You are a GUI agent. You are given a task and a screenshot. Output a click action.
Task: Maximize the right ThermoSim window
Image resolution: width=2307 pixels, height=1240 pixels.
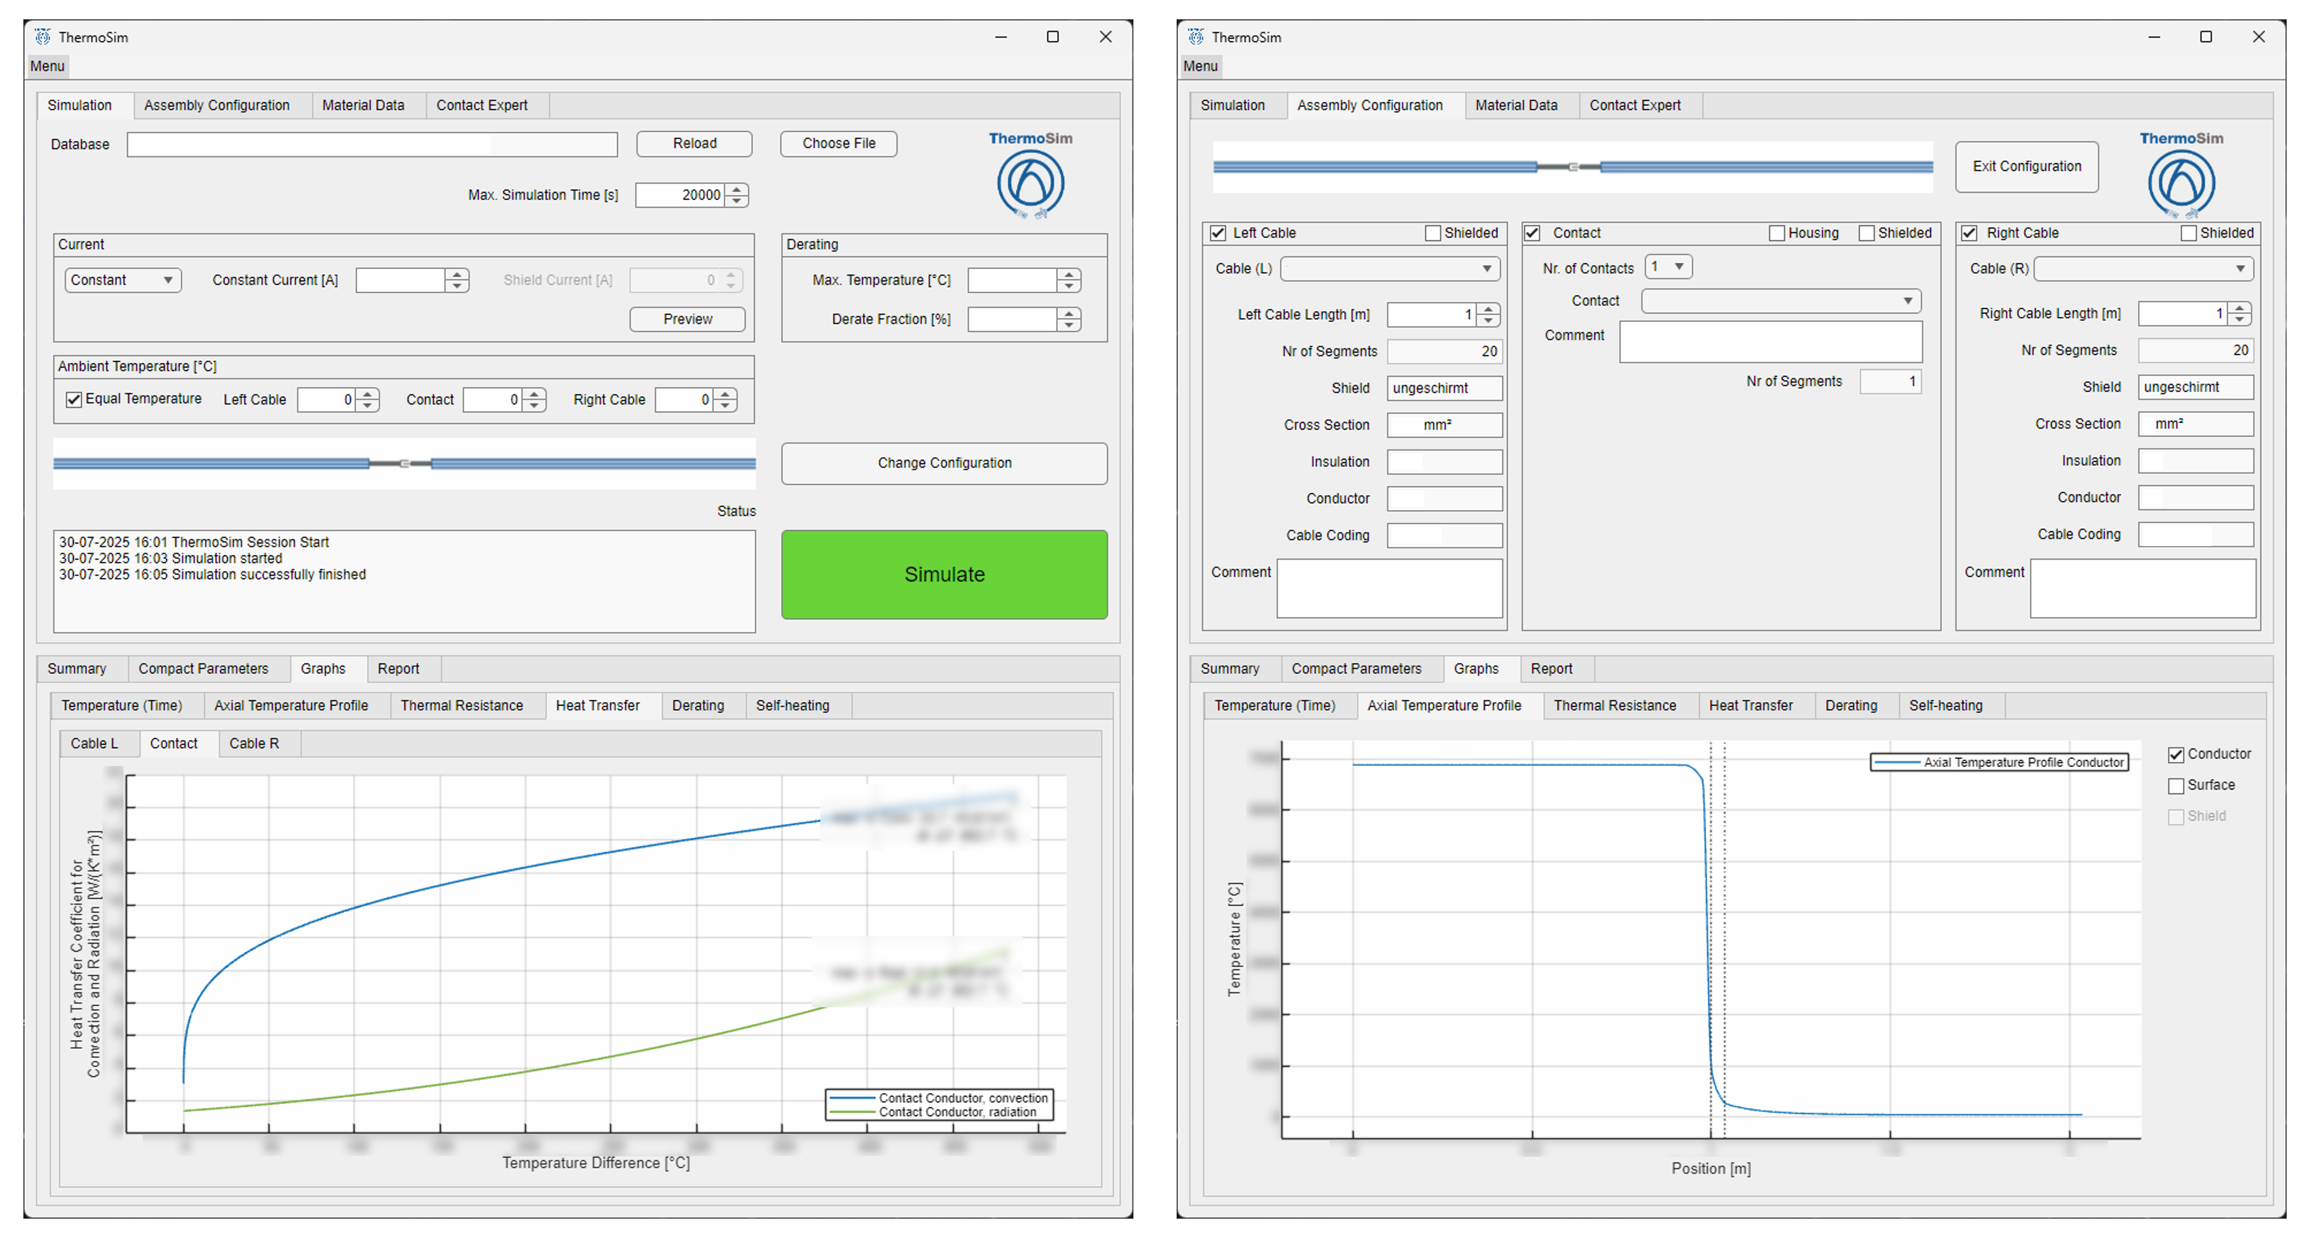[x=2206, y=37]
